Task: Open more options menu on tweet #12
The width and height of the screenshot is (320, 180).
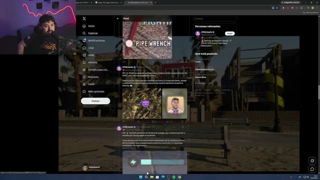Action: click(x=186, y=127)
